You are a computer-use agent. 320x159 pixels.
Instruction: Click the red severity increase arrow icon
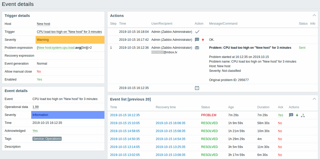tap(203, 40)
